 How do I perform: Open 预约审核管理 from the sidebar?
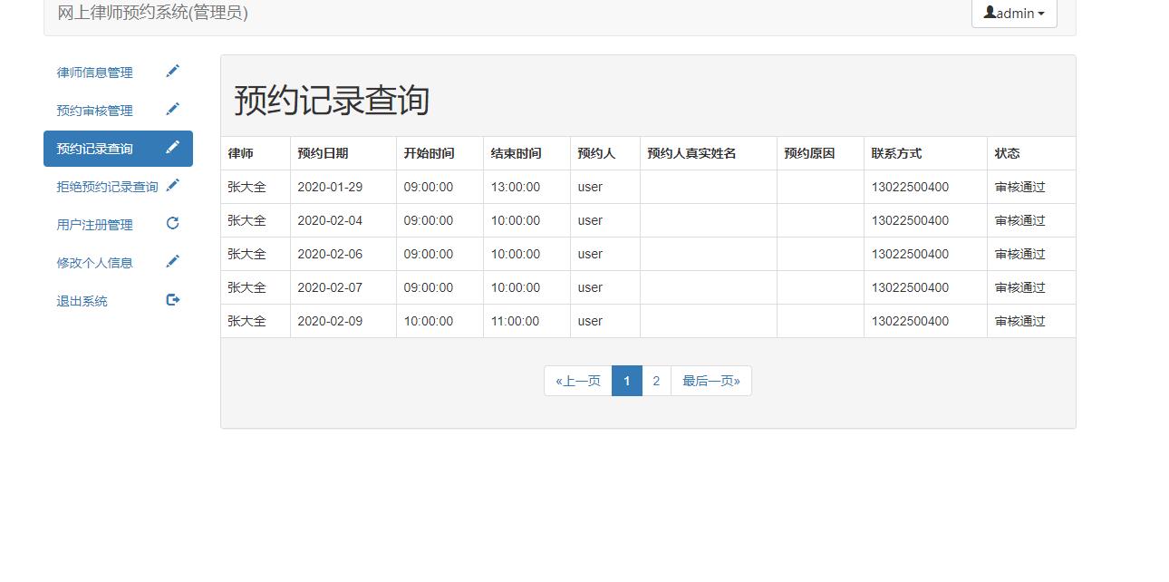pos(93,110)
